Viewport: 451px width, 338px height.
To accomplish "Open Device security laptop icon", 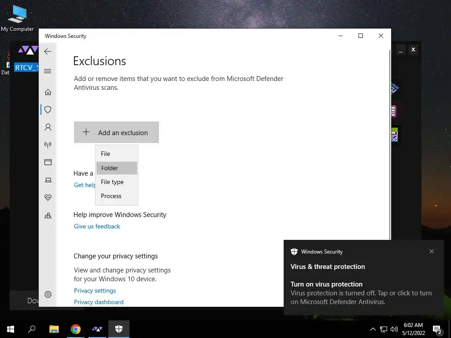I will click(48, 180).
